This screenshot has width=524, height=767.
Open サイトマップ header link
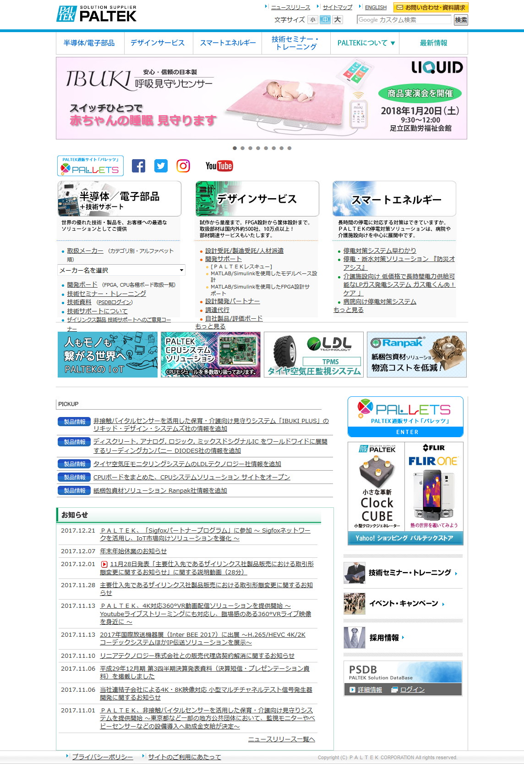(338, 7)
